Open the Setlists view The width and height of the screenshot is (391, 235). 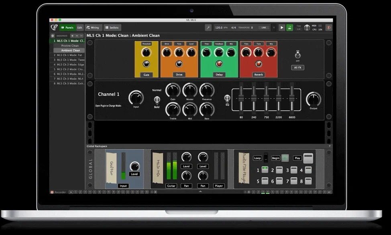click(x=112, y=28)
